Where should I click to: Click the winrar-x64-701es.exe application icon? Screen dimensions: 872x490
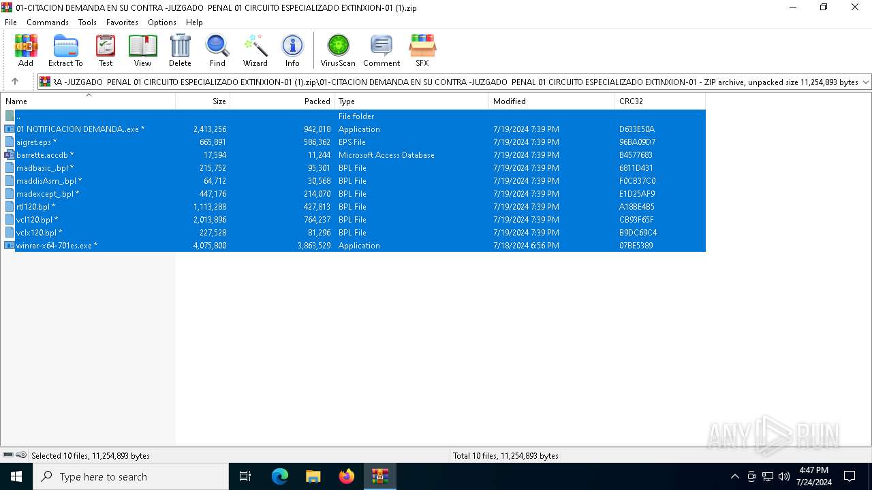point(9,246)
